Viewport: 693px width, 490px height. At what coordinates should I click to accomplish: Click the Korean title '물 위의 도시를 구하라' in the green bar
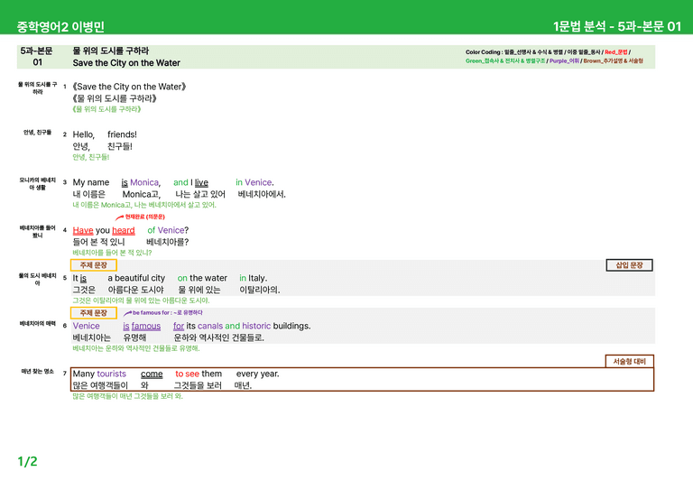(110, 51)
